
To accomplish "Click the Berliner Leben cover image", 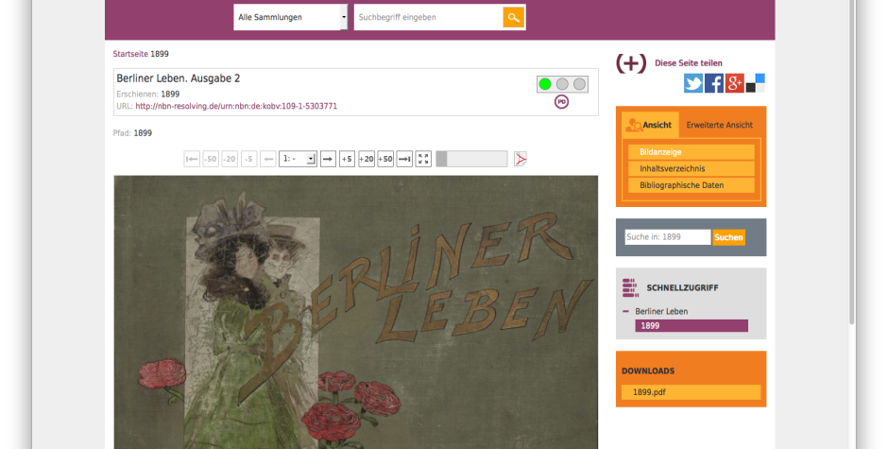I will tap(355, 312).
